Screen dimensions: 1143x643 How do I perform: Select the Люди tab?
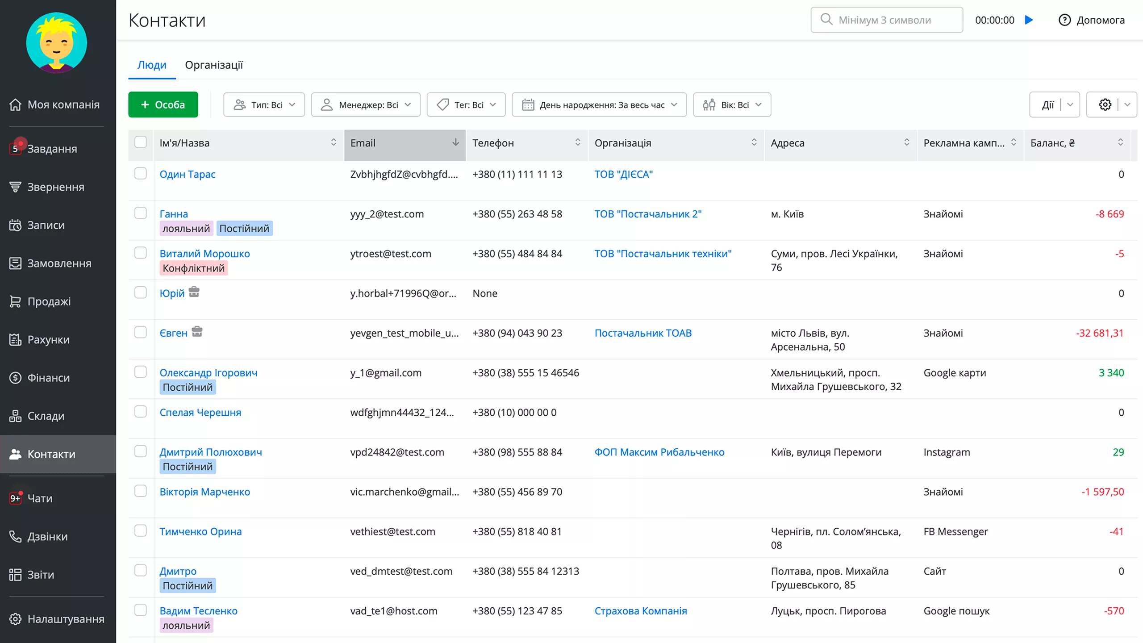coord(152,65)
